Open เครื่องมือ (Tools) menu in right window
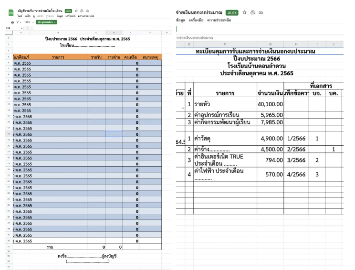355x270 pixels. point(196,20)
